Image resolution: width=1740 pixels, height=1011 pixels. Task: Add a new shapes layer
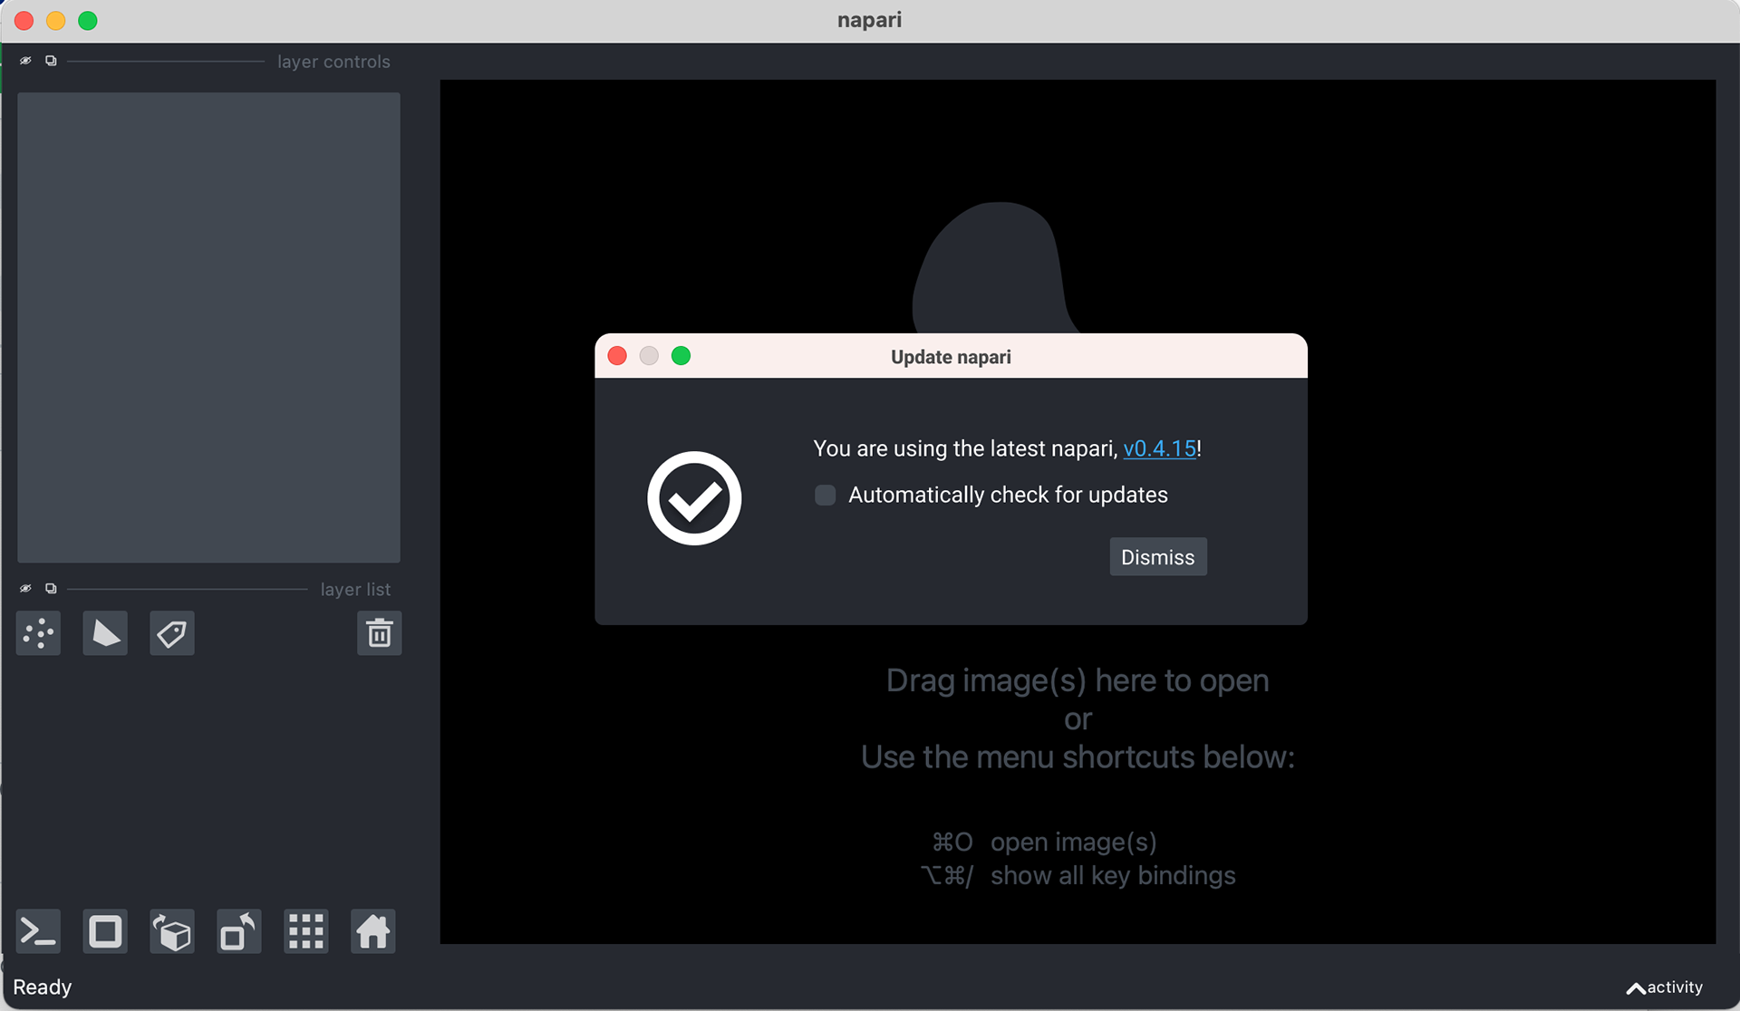105,633
